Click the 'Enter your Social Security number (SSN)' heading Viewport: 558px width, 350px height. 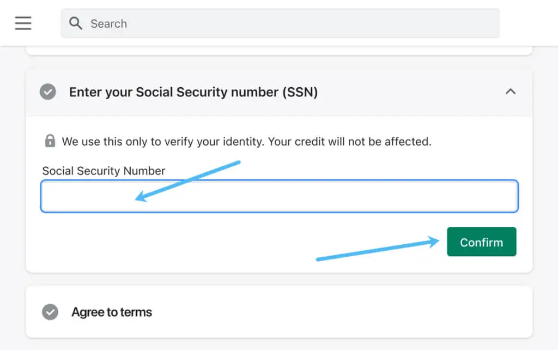click(x=193, y=92)
